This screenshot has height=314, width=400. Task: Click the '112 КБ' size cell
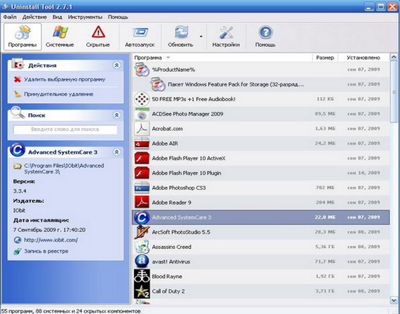click(x=325, y=99)
